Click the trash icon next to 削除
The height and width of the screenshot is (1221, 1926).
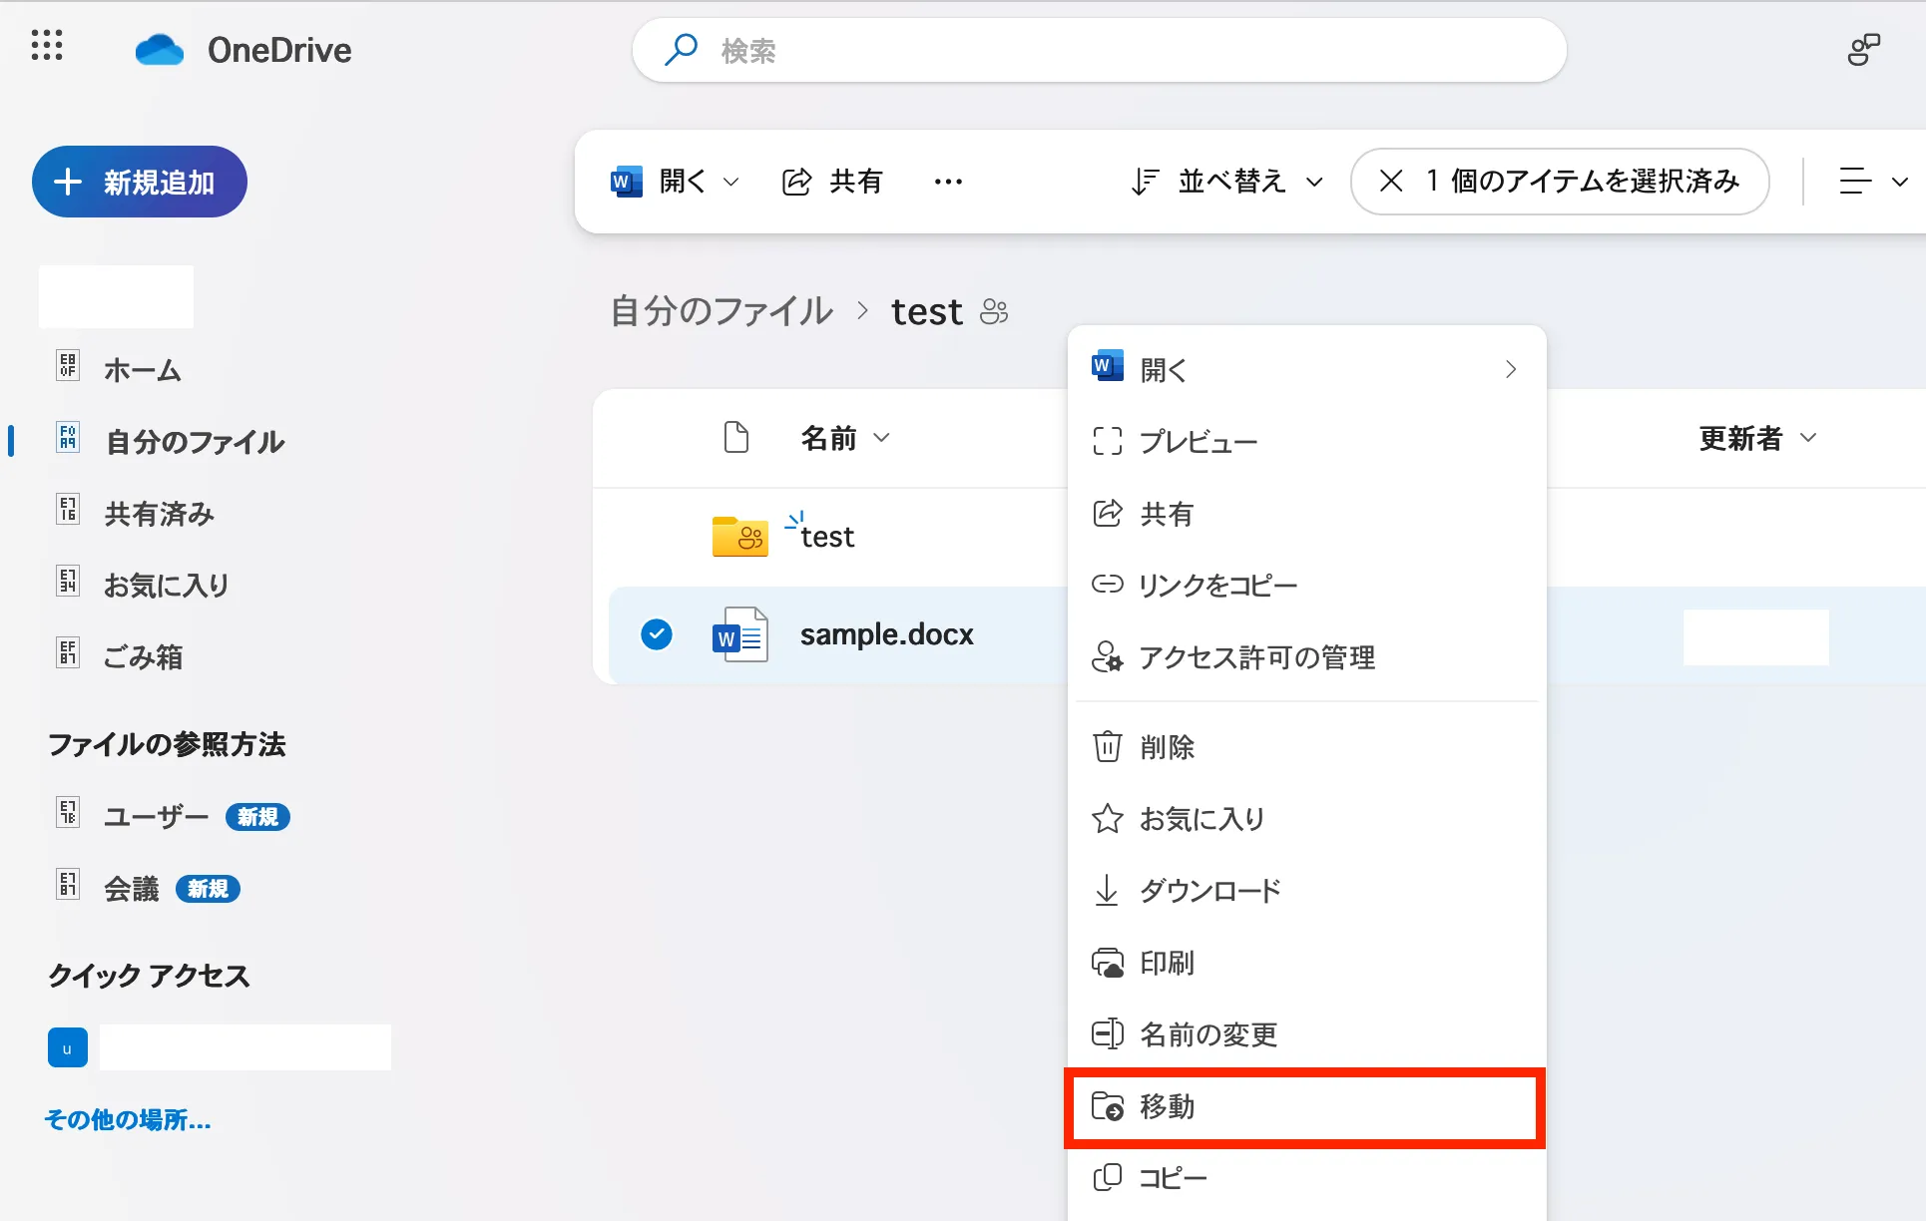1107,747
